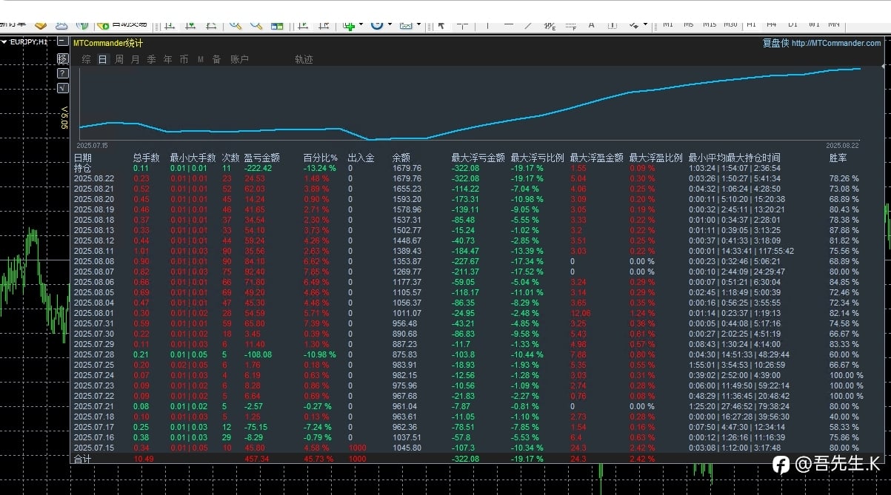The width and height of the screenshot is (891, 495).
Task: Click the blue equity curve chart
Action: (470, 105)
